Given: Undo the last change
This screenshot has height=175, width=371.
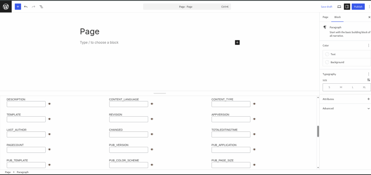Looking at the screenshot, I should pos(26,7).
